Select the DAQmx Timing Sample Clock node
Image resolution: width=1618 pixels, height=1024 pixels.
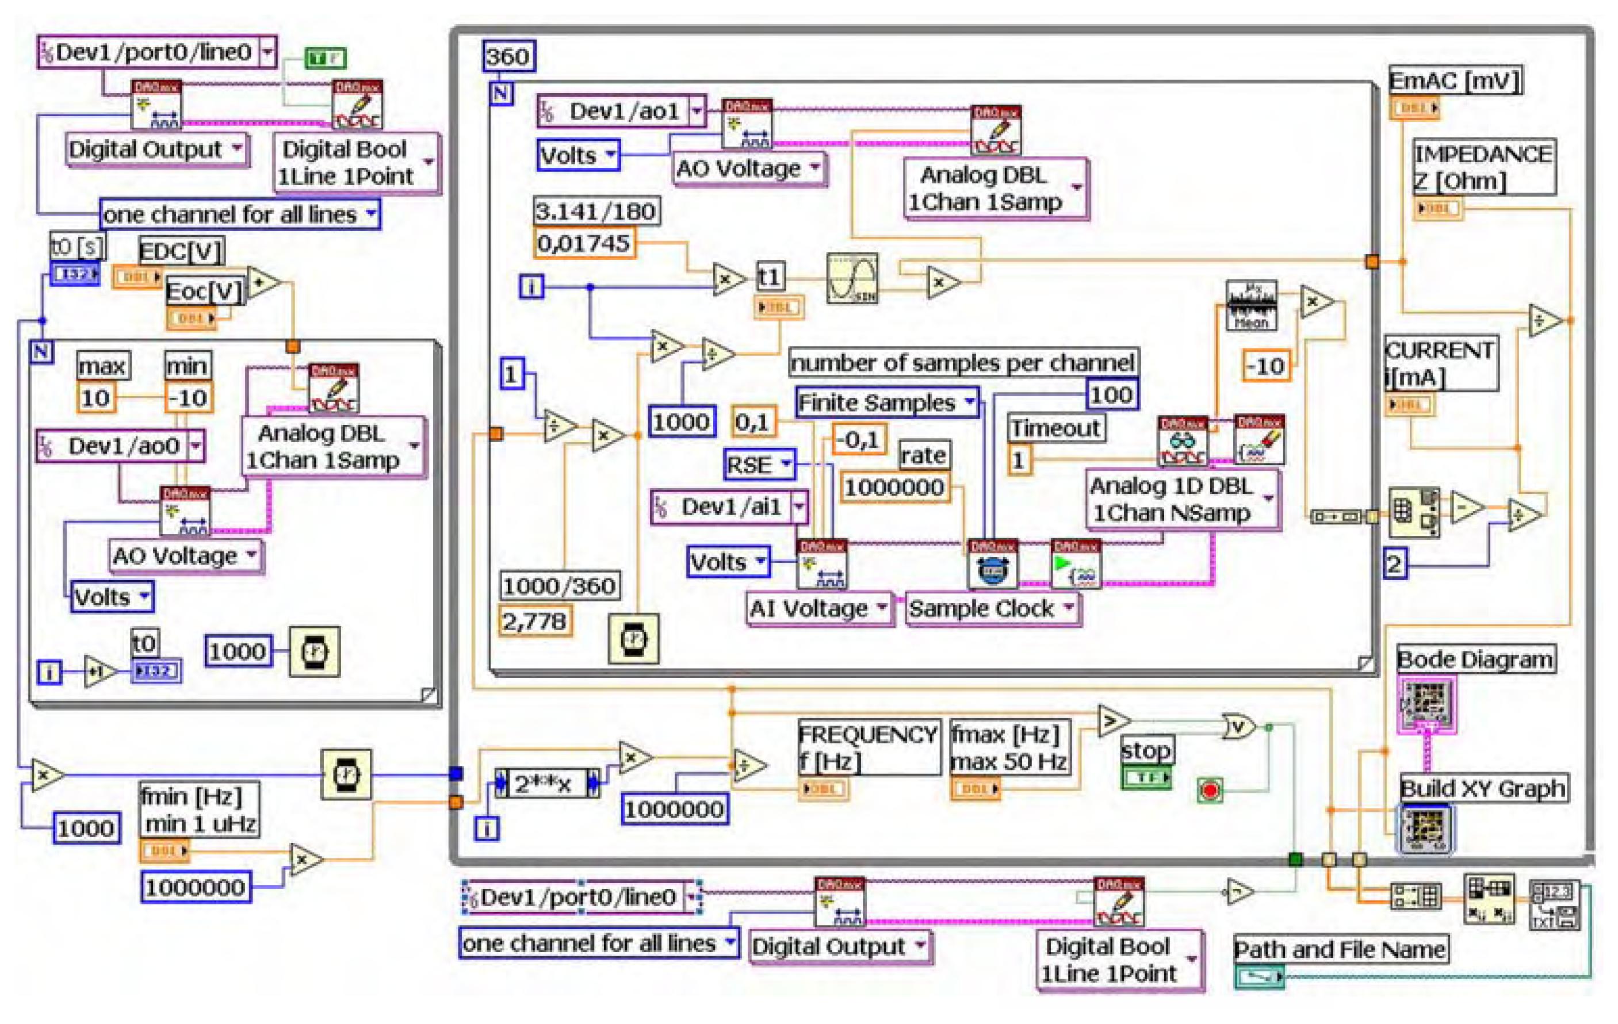coord(992,564)
